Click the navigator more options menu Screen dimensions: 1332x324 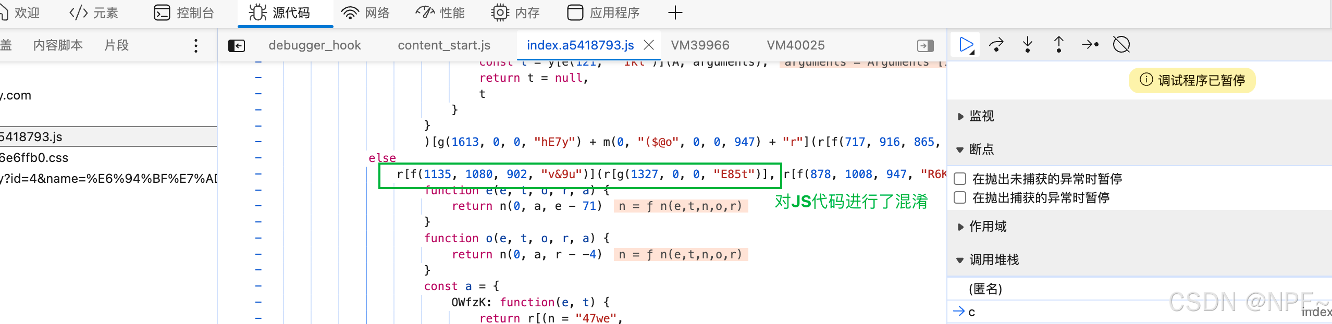coord(196,46)
